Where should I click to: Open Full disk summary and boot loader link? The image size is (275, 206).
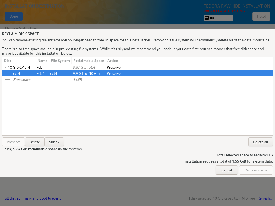(32, 198)
